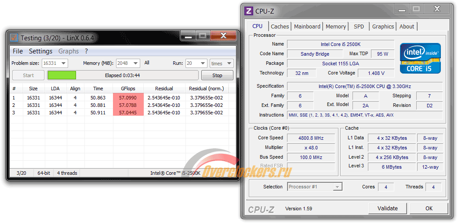Click the Level 3 cache 6 MBytes field

(x=391, y=167)
